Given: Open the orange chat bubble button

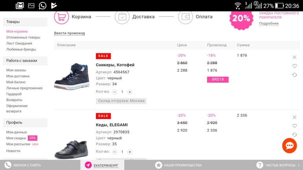Looking at the screenshot, I should [x=289, y=146].
